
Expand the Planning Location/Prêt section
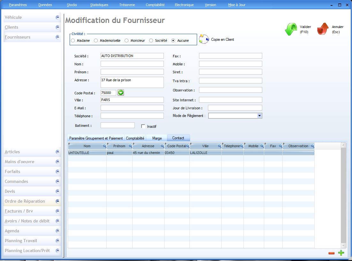(57, 250)
